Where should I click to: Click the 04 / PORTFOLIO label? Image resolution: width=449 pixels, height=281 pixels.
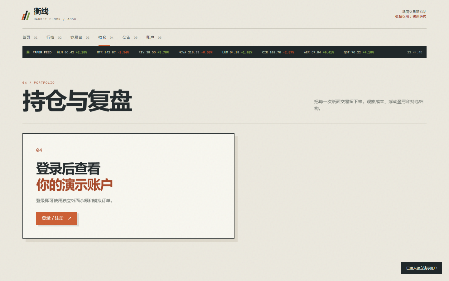[x=38, y=83]
